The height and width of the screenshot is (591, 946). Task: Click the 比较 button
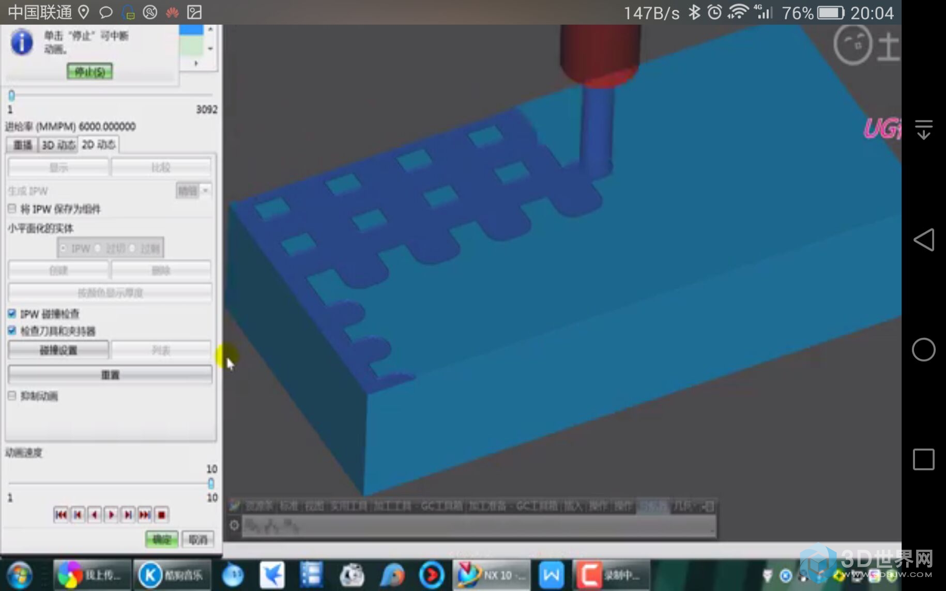pos(161,167)
